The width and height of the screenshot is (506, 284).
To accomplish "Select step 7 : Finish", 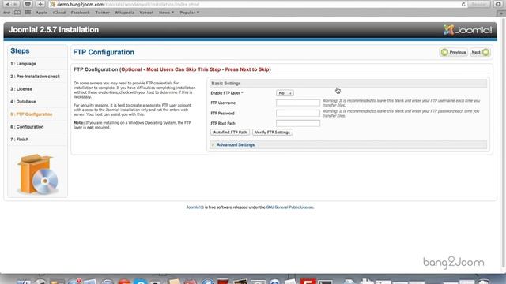I will pyautogui.click(x=19, y=140).
